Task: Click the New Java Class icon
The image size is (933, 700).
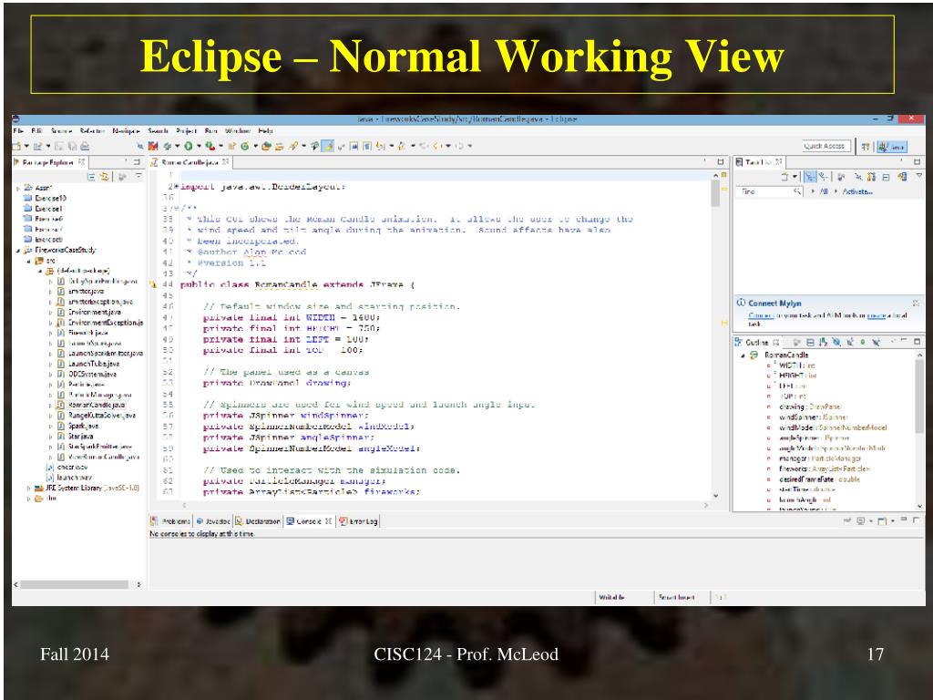Action: [244, 146]
